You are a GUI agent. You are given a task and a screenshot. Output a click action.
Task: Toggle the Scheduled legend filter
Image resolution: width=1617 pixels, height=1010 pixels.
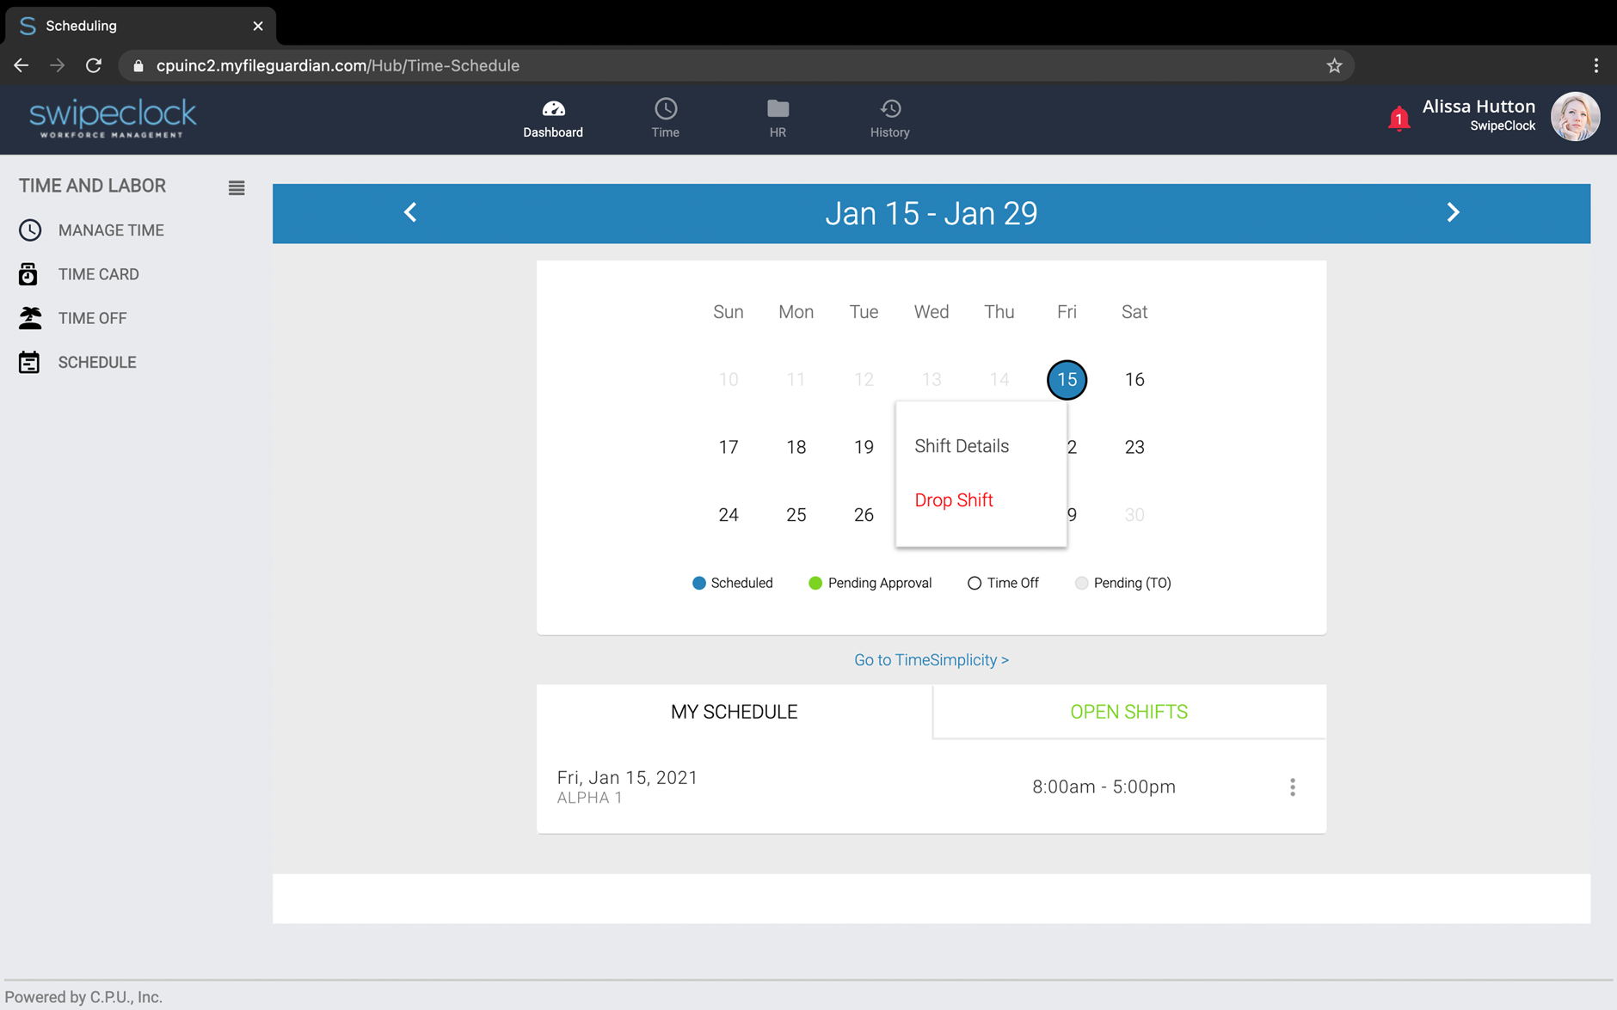(699, 583)
